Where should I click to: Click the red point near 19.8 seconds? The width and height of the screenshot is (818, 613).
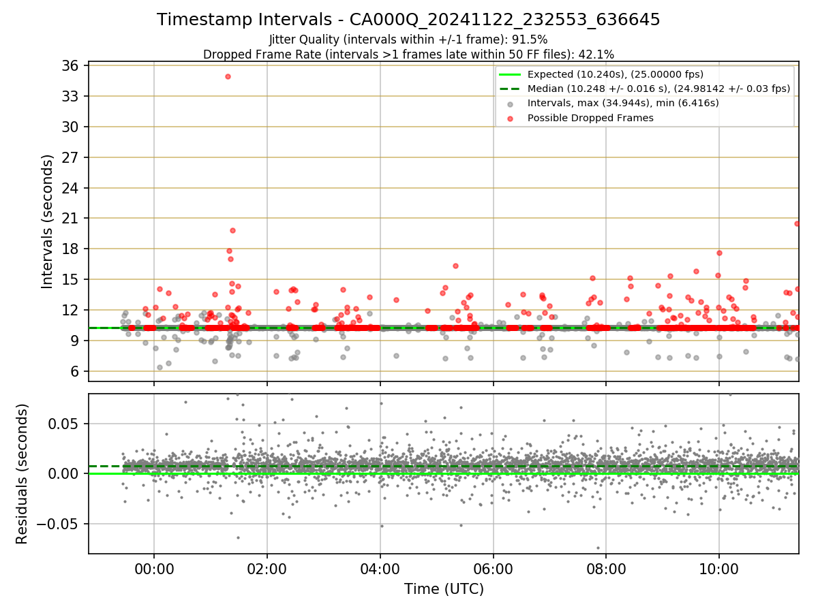coord(232,230)
